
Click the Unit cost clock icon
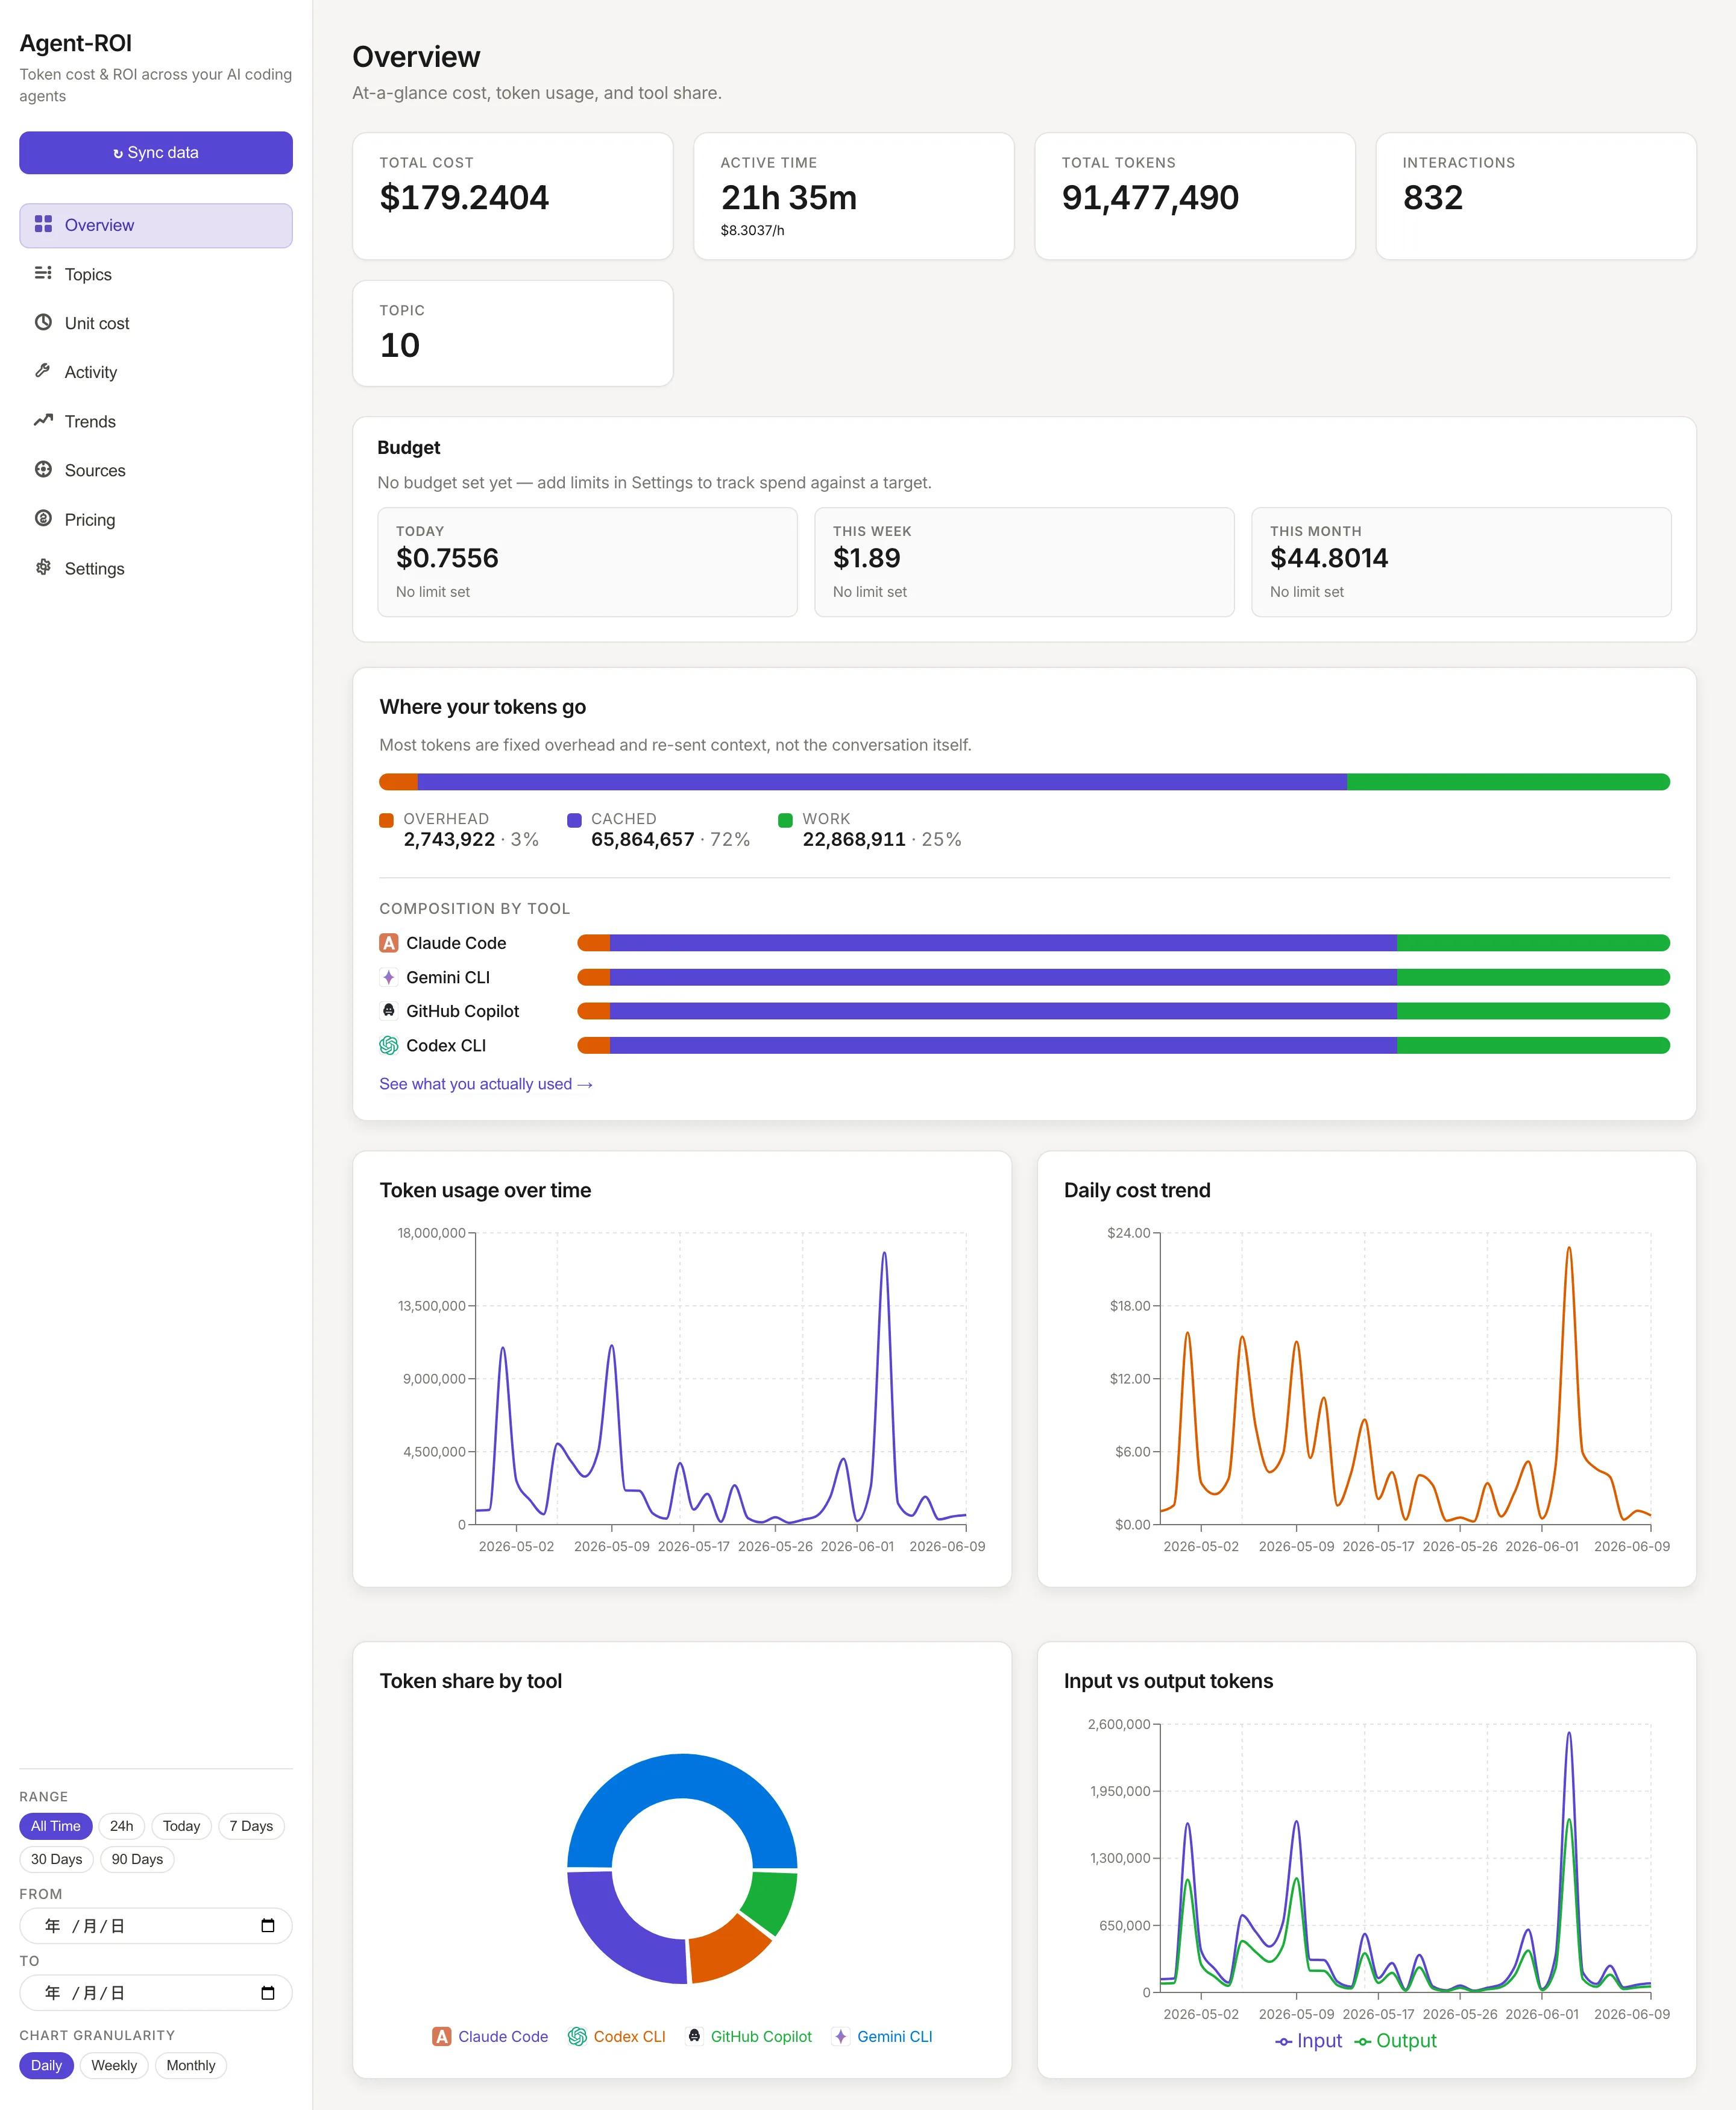[43, 322]
